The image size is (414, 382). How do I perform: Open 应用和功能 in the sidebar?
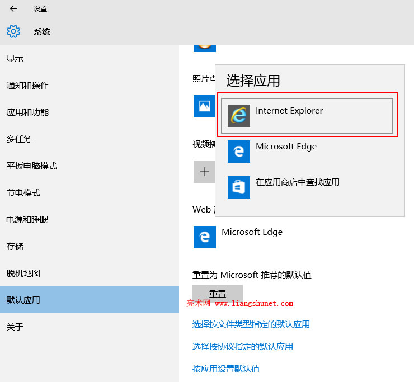pyautogui.click(x=90, y=112)
